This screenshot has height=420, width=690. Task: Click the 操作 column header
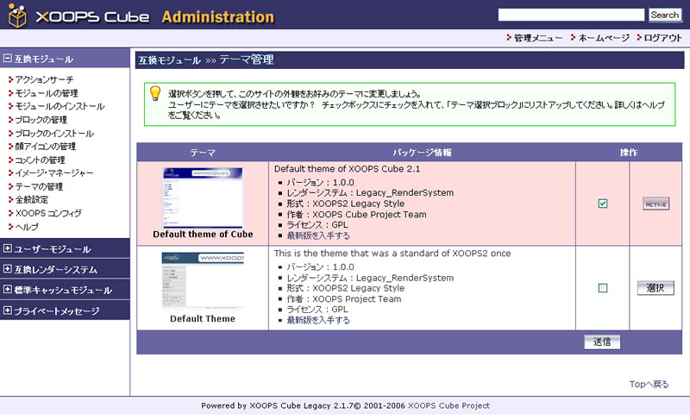629,153
